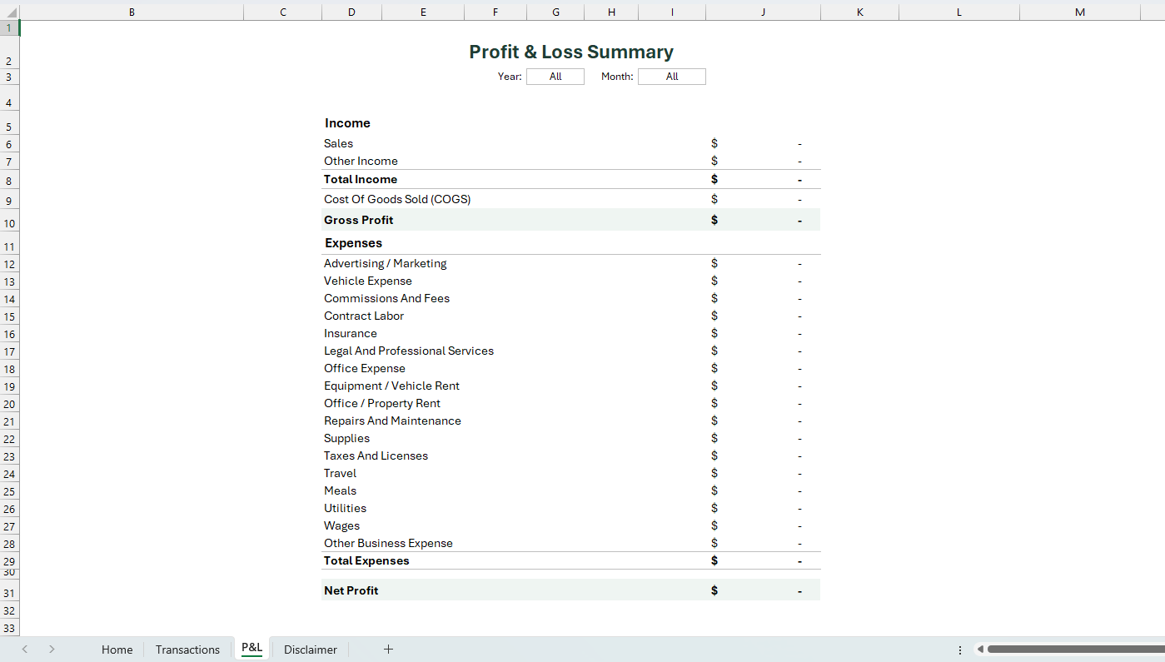
Task: Select column M header
Action: click(x=1080, y=12)
